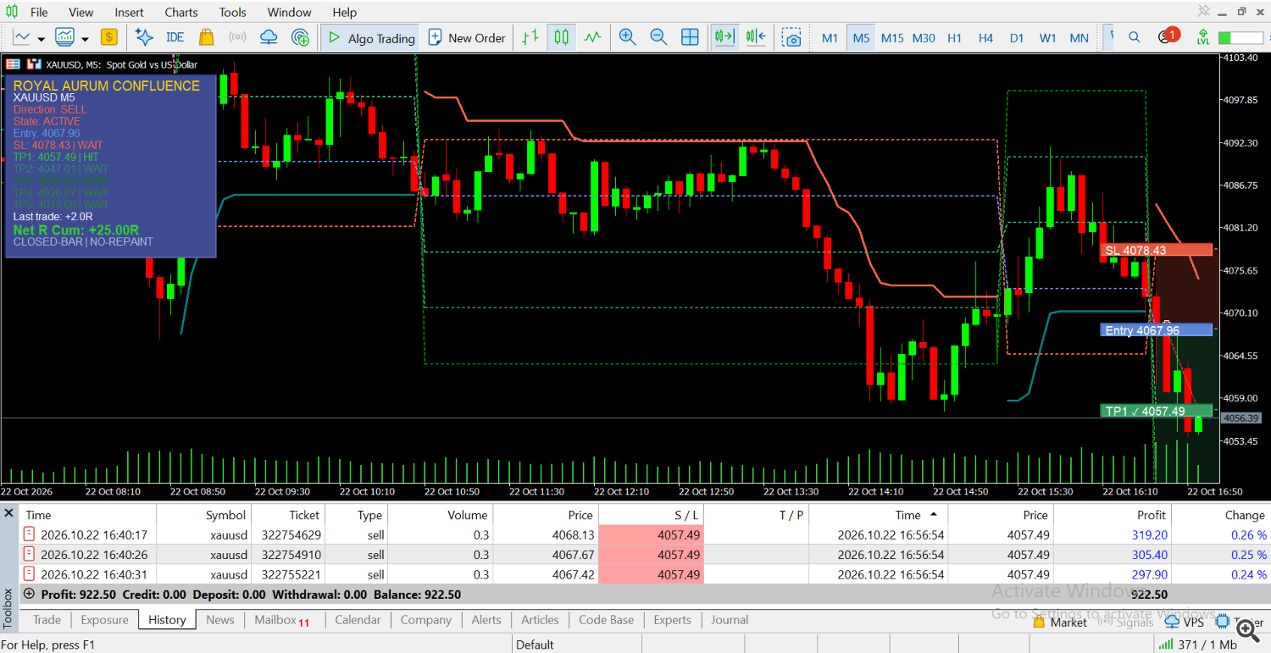
Task: Open the Tester link with the chip icon
Action: 1240,622
